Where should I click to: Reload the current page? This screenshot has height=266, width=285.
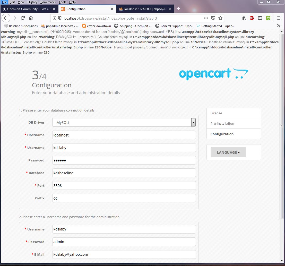pyautogui.click(x=23, y=18)
